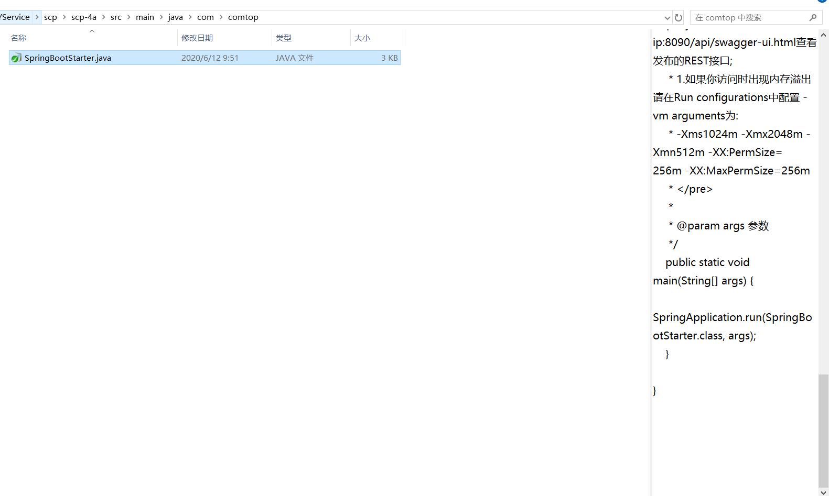Screen dimensions: 829x496
Task: Click the '发布的REST接口;' preview line
Action: pyautogui.click(x=693, y=61)
